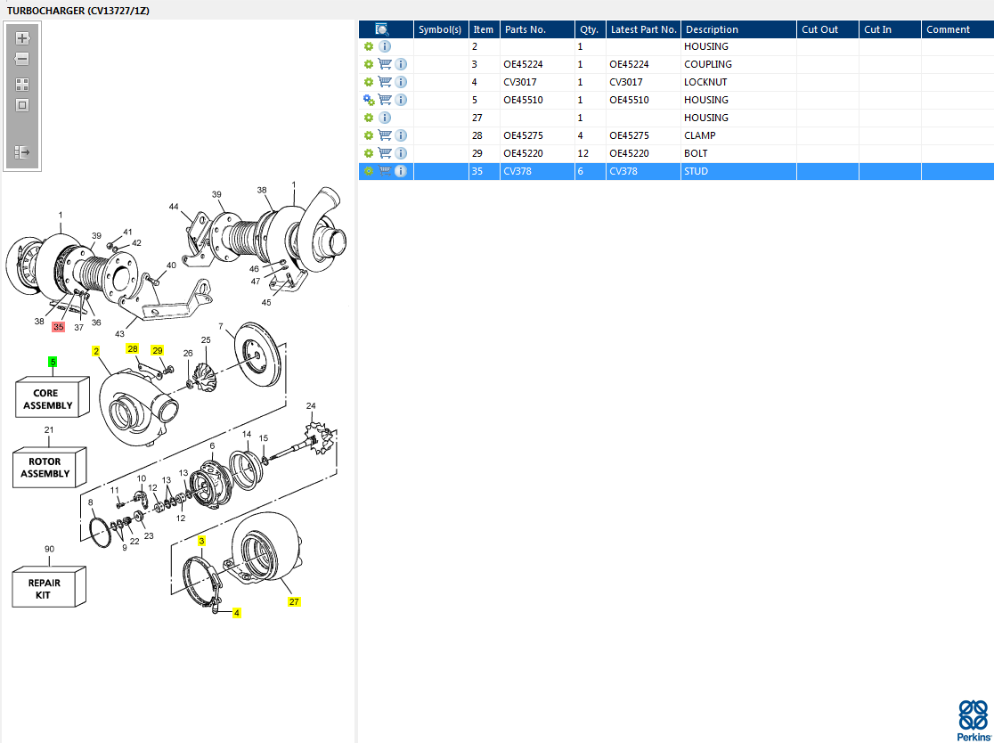Image resolution: width=994 pixels, height=743 pixels.
Task: Click the Cut Out column header
Action: click(828, 29)
